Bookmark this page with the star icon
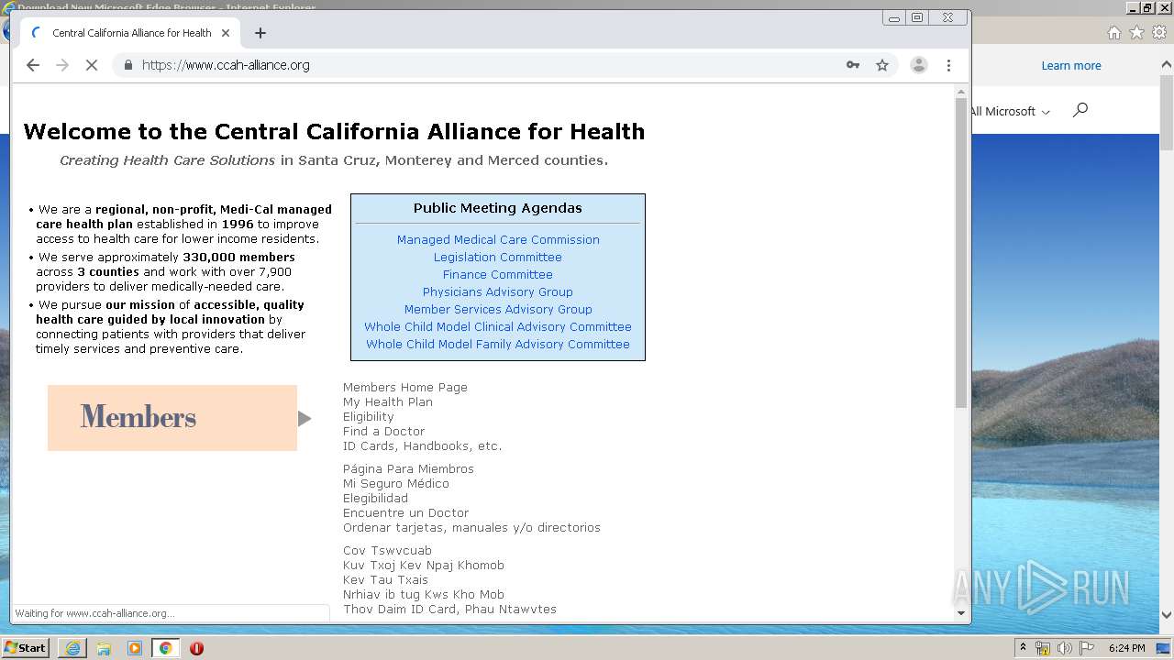The image size is (1174, 660). (x=882, y=65)
